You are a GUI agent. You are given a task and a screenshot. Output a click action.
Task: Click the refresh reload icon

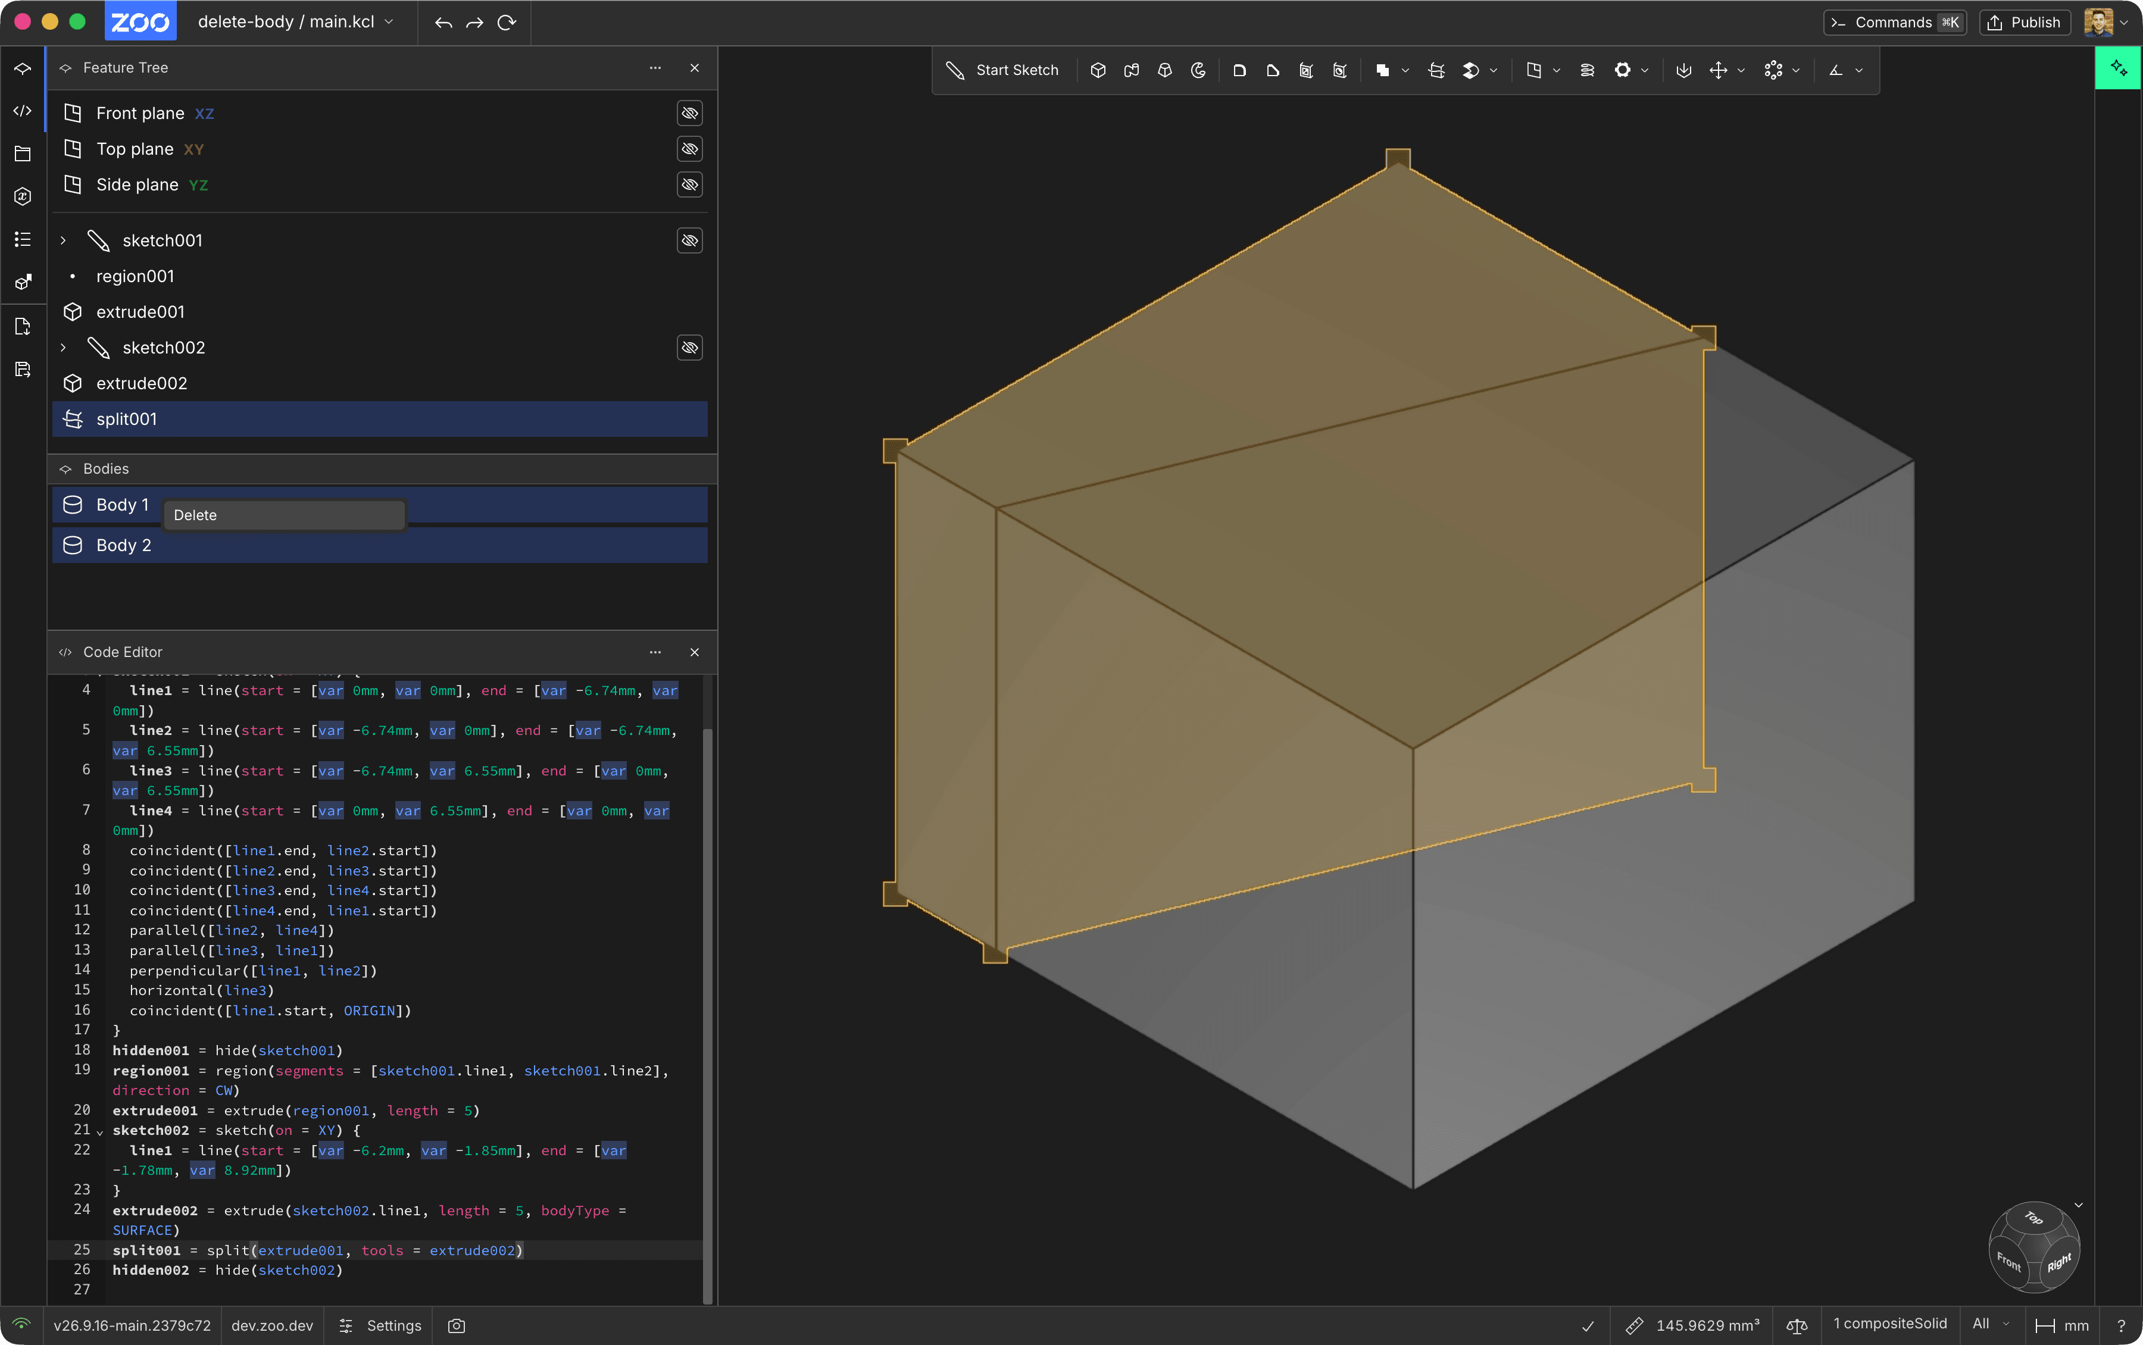pyautogui.click(x=507, y=22)
